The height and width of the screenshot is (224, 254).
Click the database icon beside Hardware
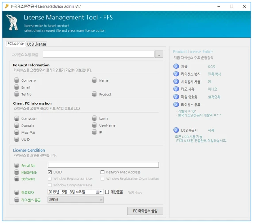tap(17, 172)
